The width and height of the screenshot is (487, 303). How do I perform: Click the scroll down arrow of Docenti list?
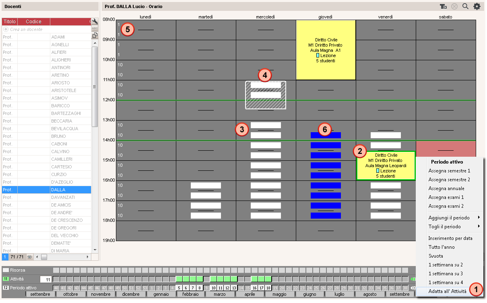point(95,250)
